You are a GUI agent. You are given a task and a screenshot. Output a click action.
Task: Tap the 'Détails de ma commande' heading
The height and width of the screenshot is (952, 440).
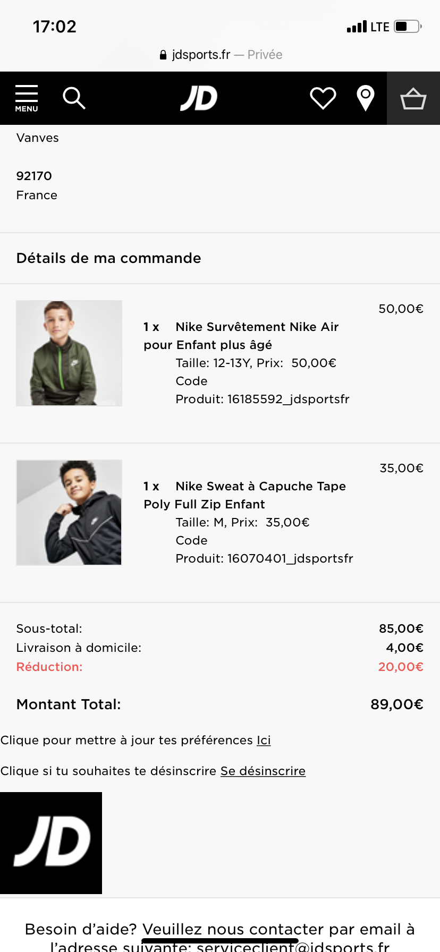(x=109, y=258)
